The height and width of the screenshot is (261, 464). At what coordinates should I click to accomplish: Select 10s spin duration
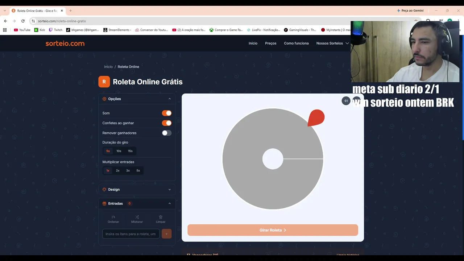coord(119,151)
